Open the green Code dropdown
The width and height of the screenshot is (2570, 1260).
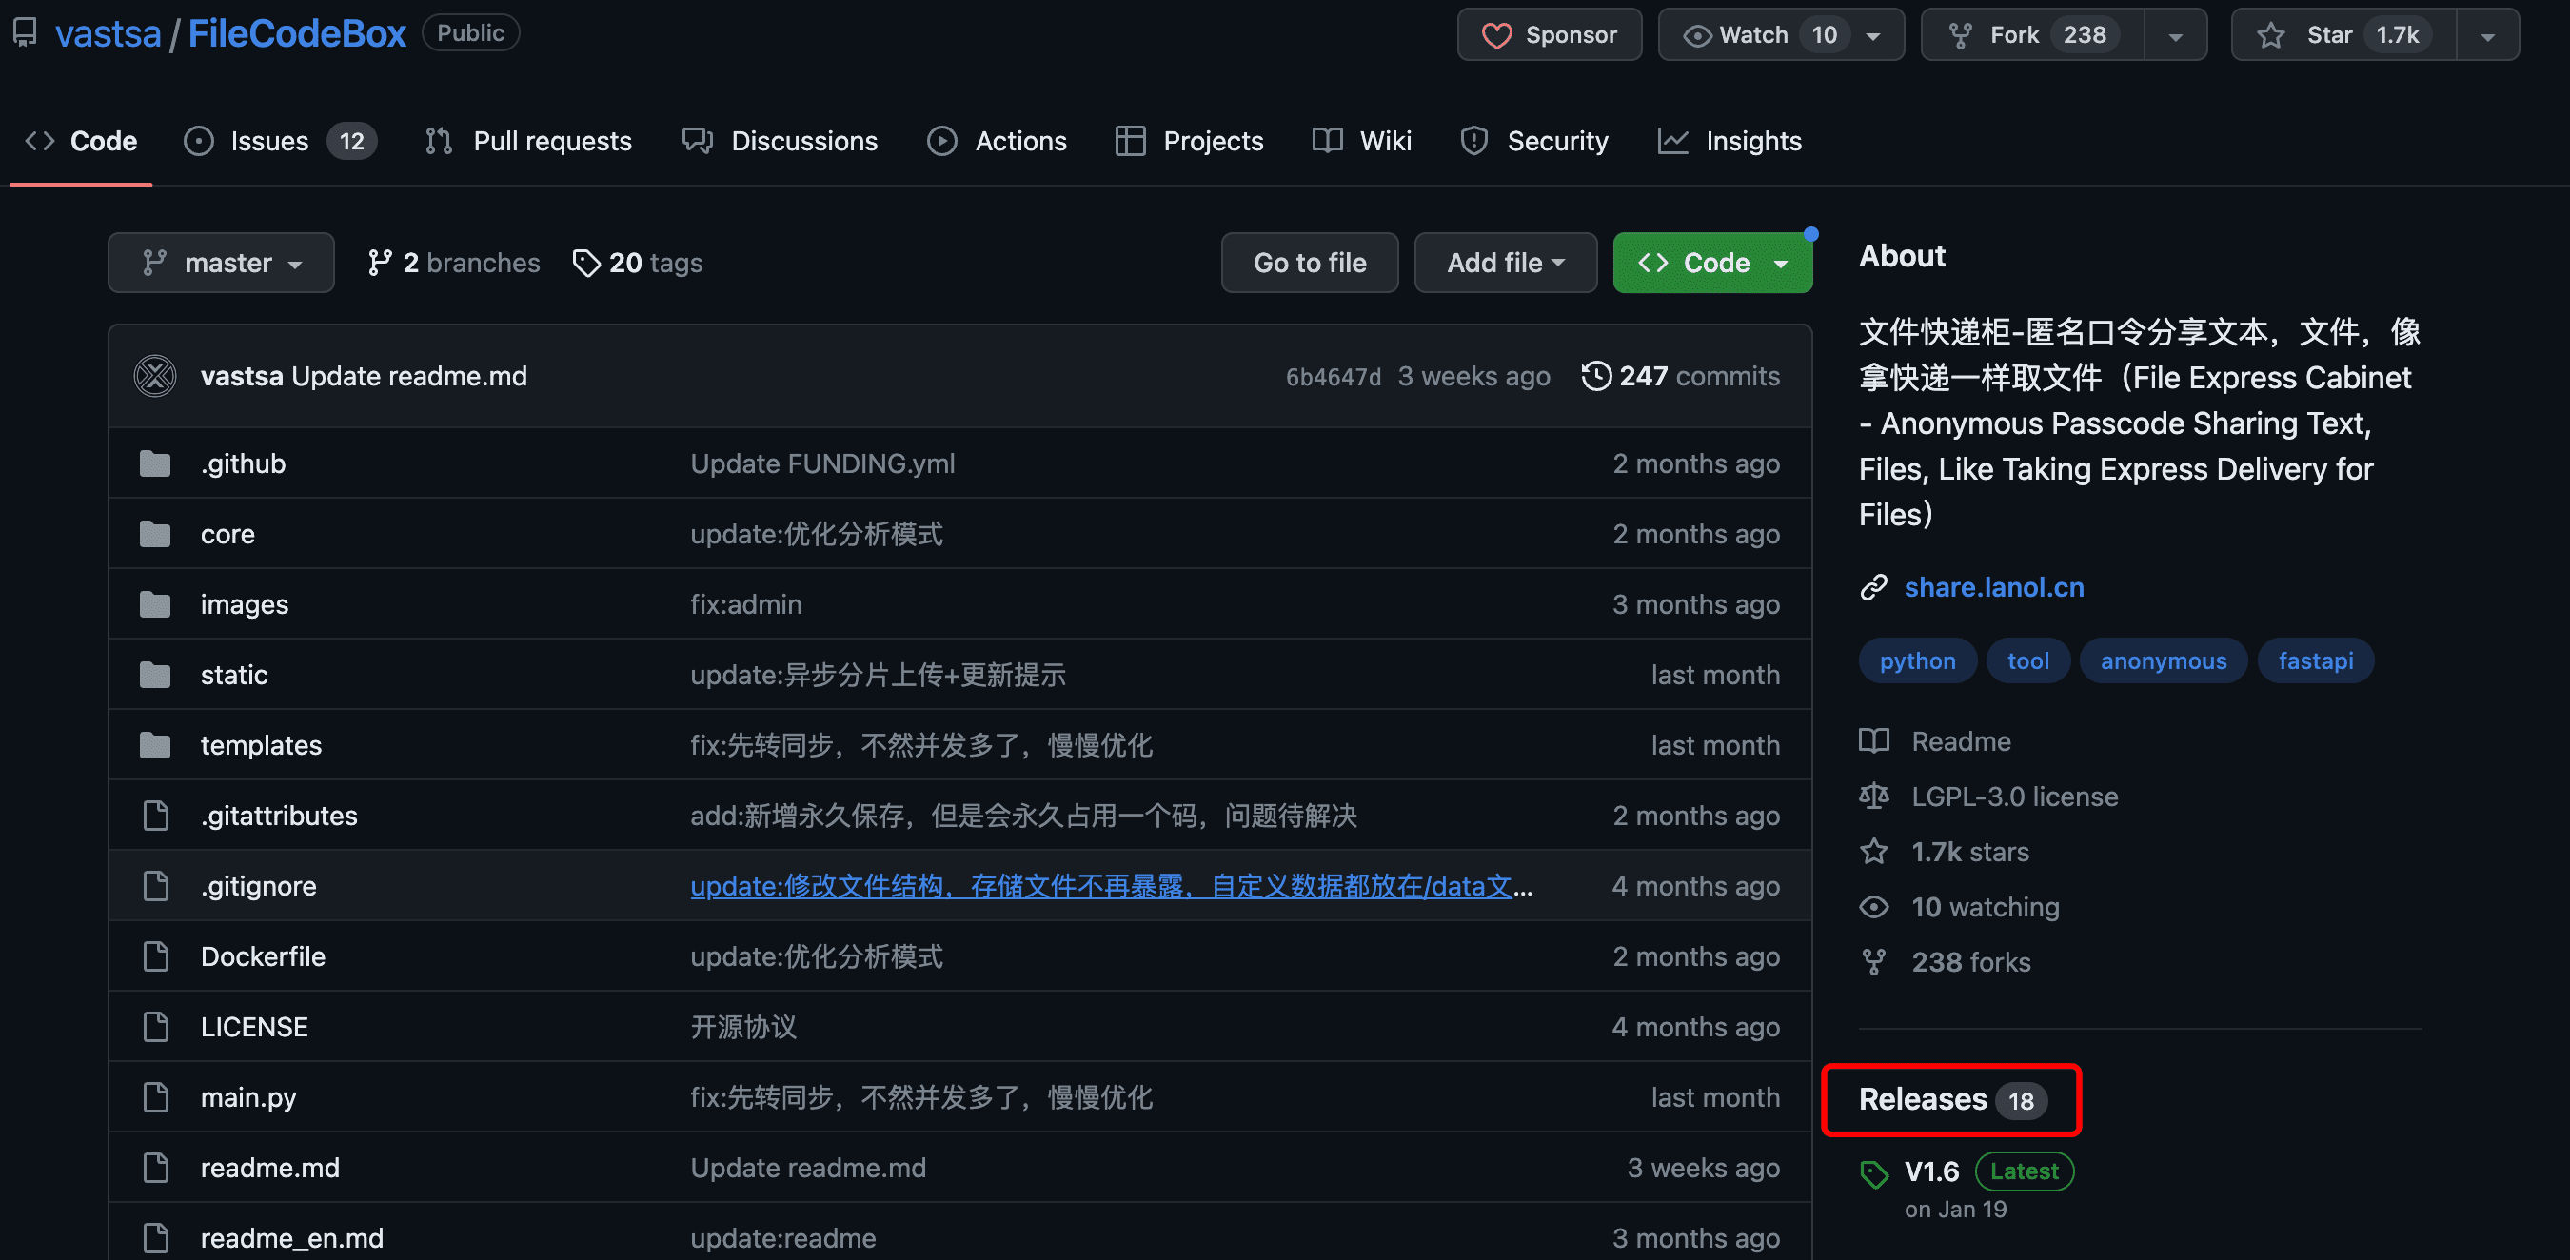(x=1711, y=263)
